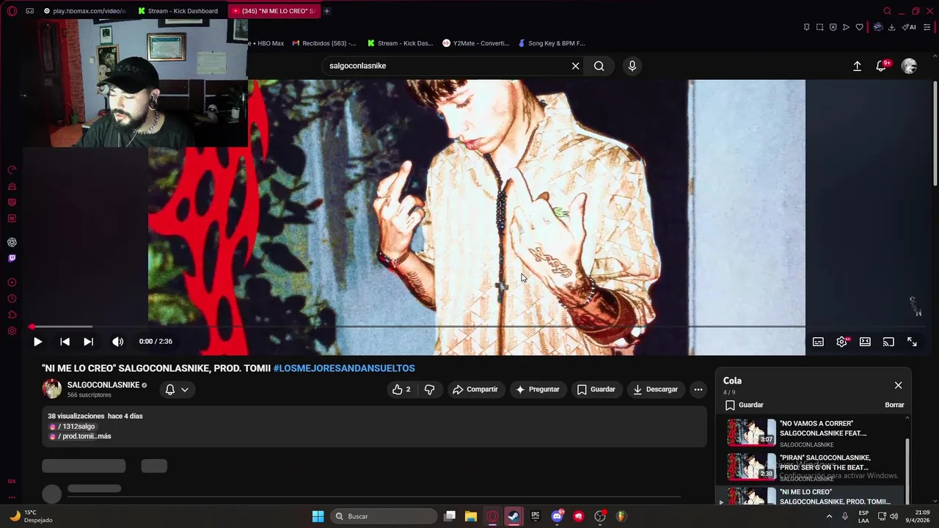The image size is (939, 528).
Task: Open Easy Setup sliders icon
Action: click(x=927, y=27)
